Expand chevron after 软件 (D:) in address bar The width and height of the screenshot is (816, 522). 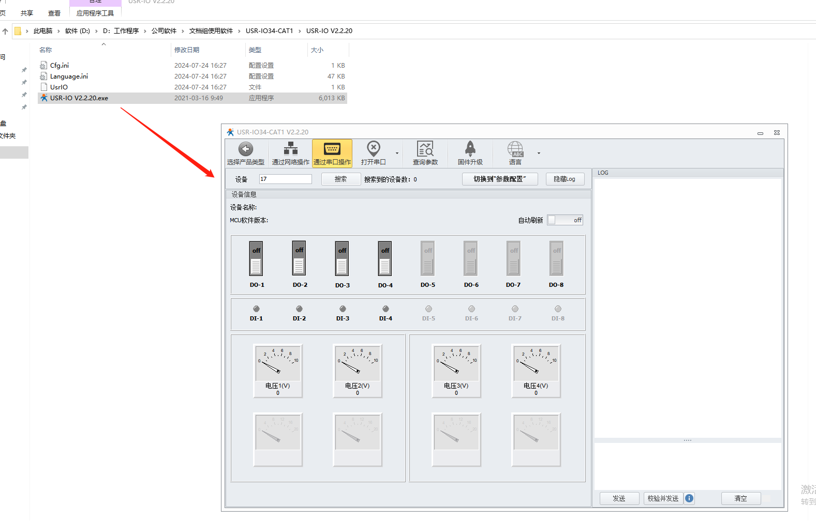point(96,31)
